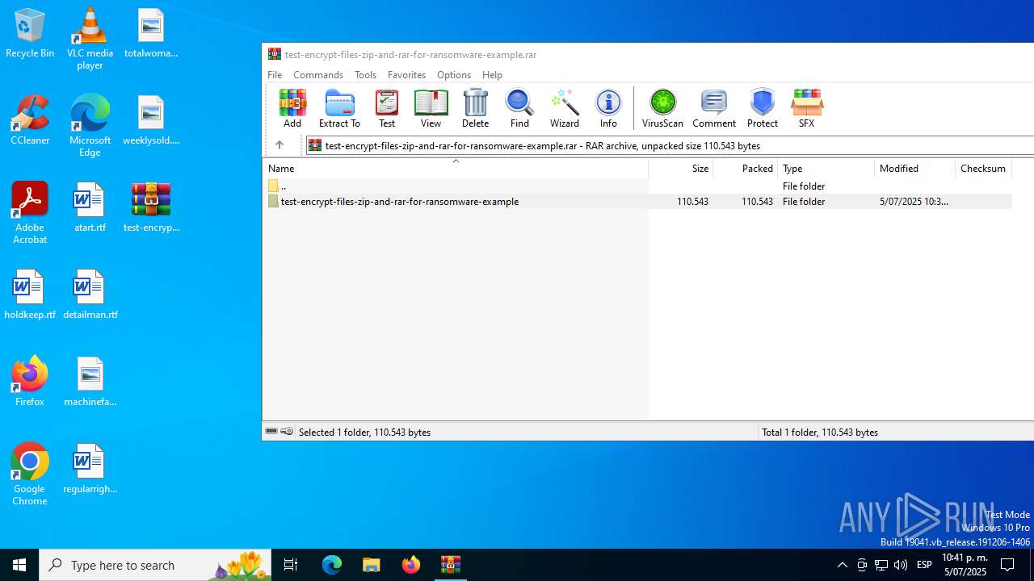Select the test-encryp... RAR file on the desktop

click(151, 207)
